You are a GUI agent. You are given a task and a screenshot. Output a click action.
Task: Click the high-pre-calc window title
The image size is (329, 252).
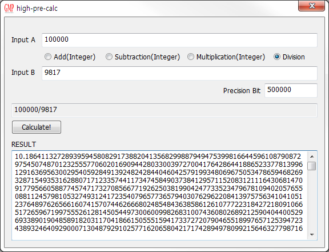tap(37, 9)
